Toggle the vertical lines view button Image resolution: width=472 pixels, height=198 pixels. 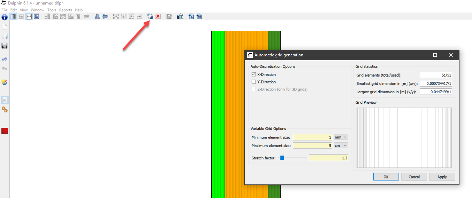[x=14, y=16]
